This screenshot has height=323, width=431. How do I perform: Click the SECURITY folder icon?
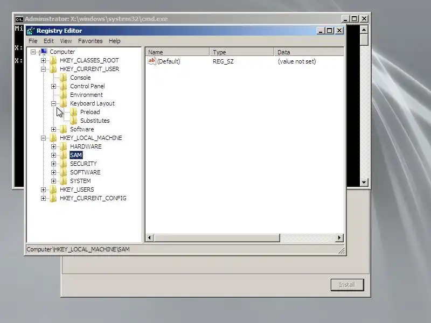tap(63, 164)
